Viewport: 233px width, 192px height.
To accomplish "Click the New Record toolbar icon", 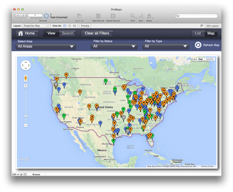I will [x=98, y=16].
